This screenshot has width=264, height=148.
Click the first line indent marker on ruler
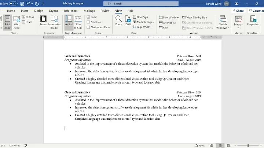point(65,37)
